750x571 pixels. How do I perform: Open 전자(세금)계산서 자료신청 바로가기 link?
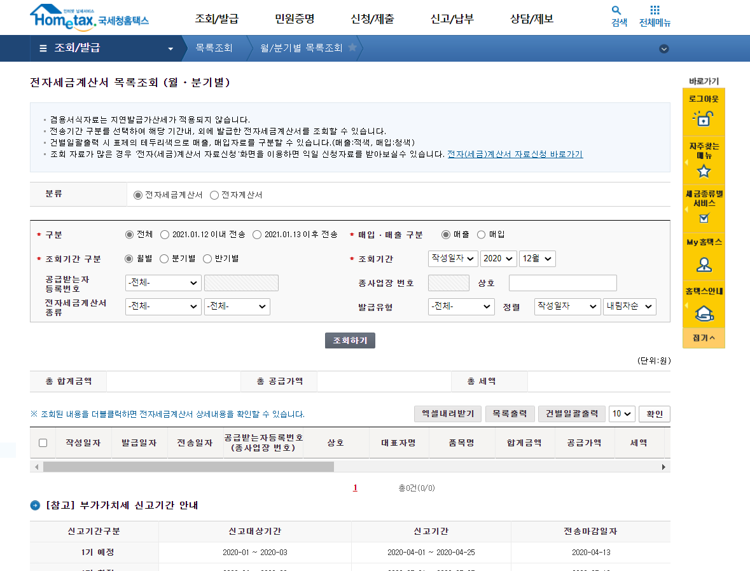tap(515, 155)
